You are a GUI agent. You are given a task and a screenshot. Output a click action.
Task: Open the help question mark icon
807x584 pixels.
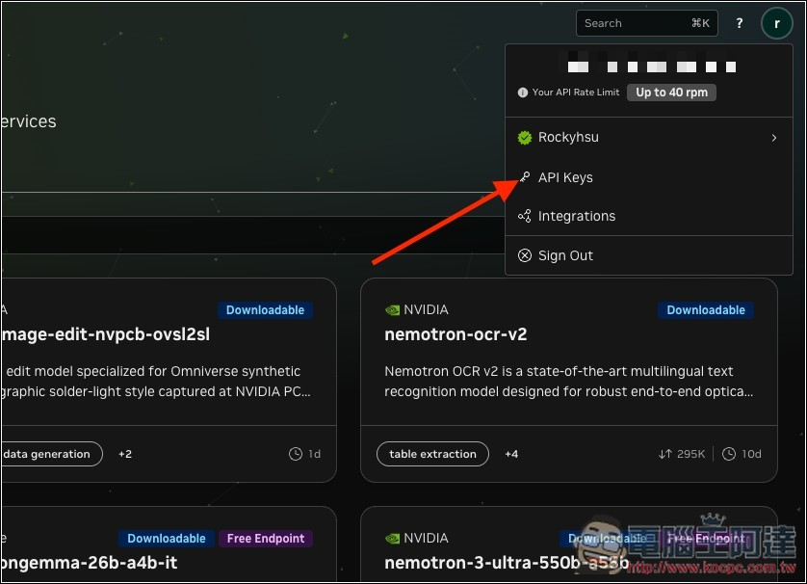(739, 23)
